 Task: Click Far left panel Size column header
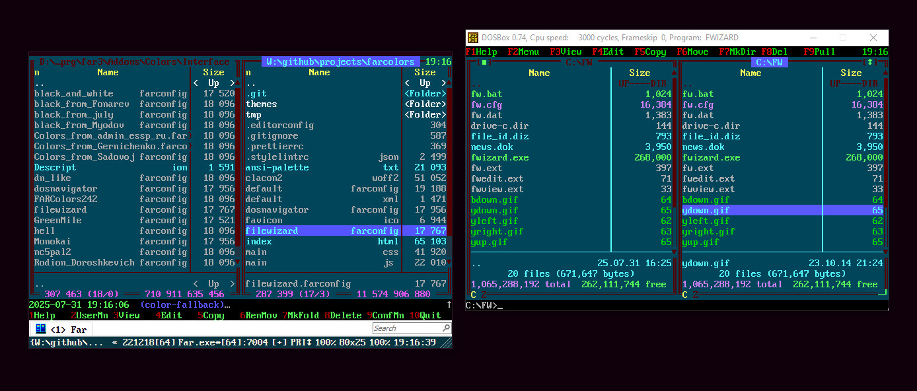coord(213,72)
